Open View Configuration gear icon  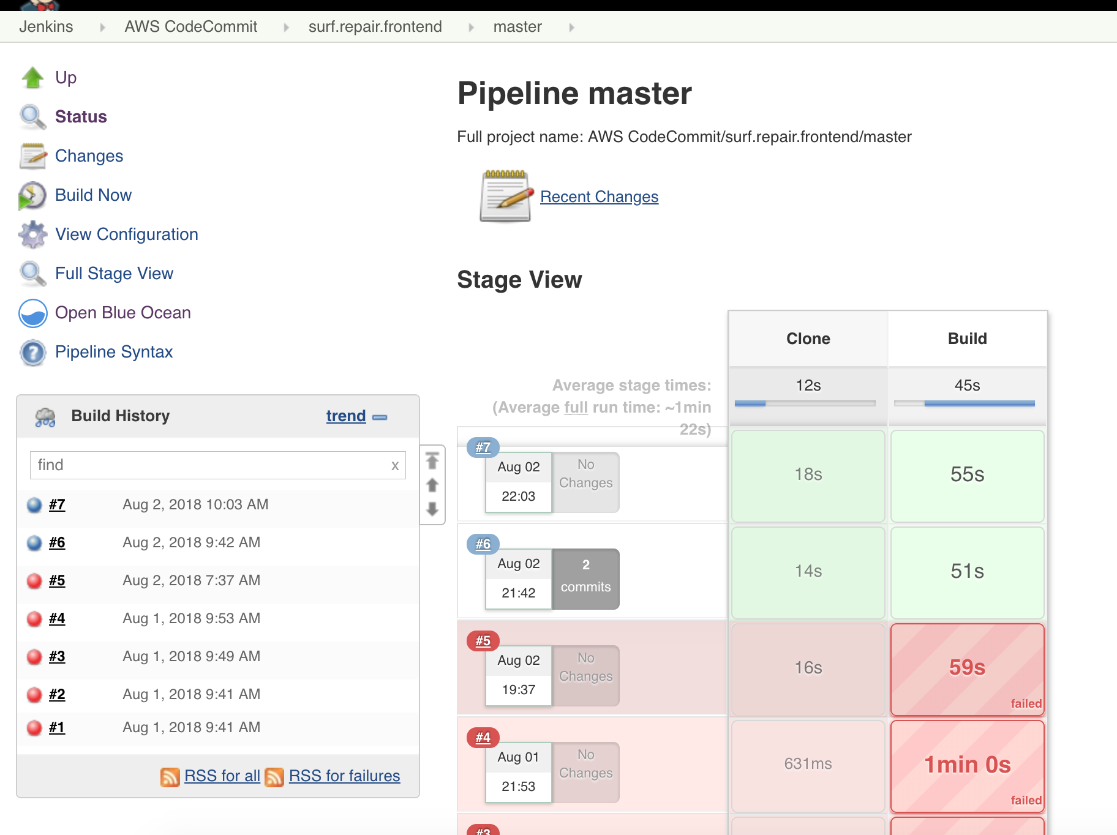pyautogui.click(x=32, y=234)
